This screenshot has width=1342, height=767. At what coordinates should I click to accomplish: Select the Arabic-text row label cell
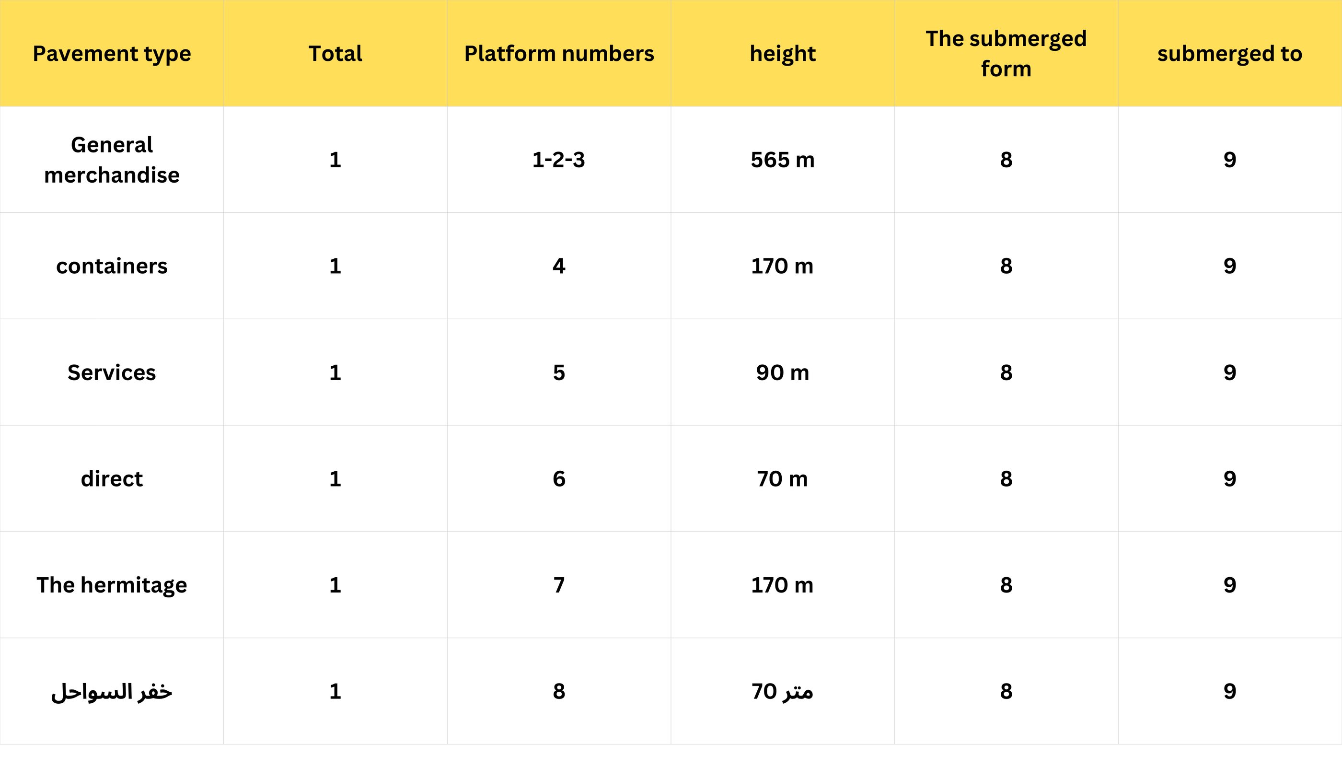pos(112,691)
